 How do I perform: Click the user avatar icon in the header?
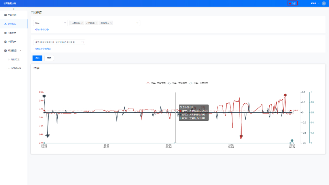pyautogui.click(x=324, y=3)
